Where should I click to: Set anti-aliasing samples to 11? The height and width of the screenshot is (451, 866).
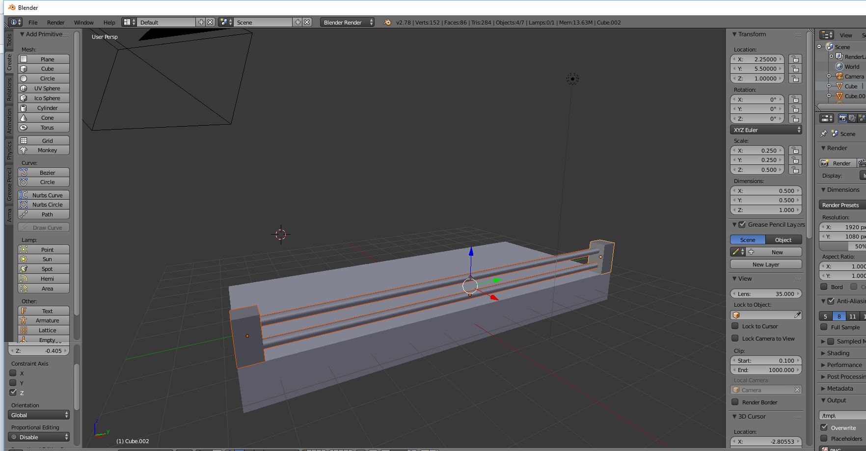(x=852, y=316)
